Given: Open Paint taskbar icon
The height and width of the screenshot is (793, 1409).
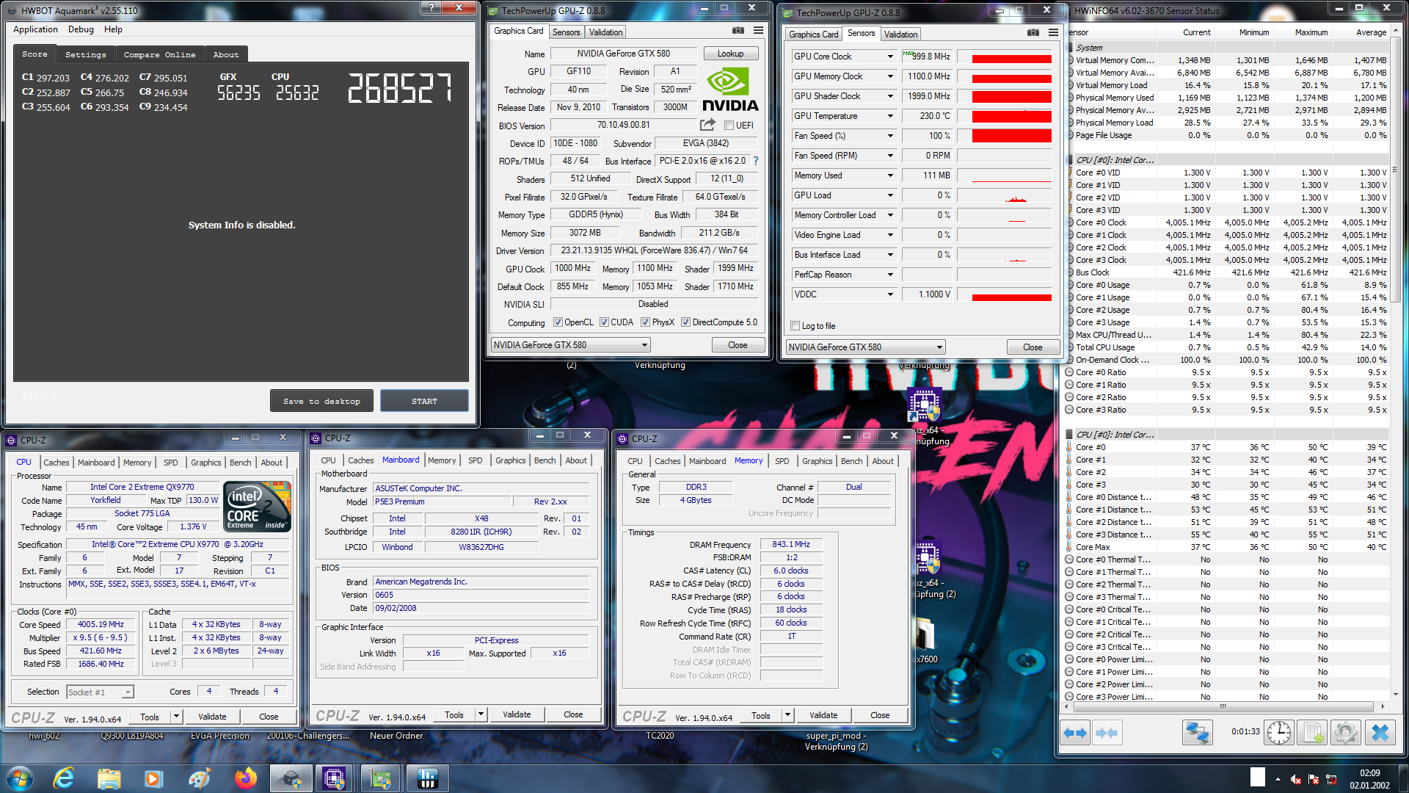Looking at the screenshot, I should coord(199,778).
